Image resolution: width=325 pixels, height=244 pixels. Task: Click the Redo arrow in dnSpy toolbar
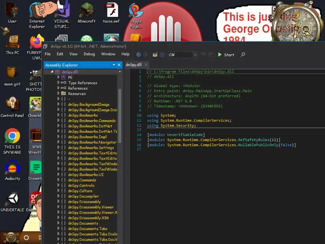click(x=210, y=55)
